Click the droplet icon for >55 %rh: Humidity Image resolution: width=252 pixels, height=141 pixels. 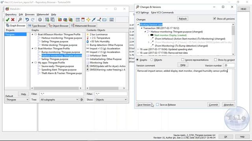pos(87,42)
